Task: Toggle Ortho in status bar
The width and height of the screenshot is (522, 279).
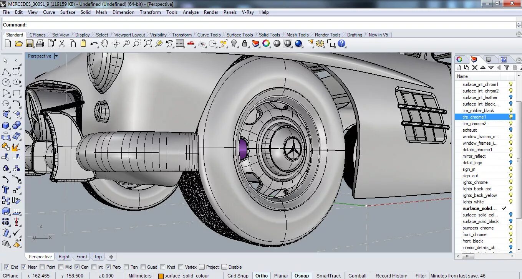Action: pos(262,276)
